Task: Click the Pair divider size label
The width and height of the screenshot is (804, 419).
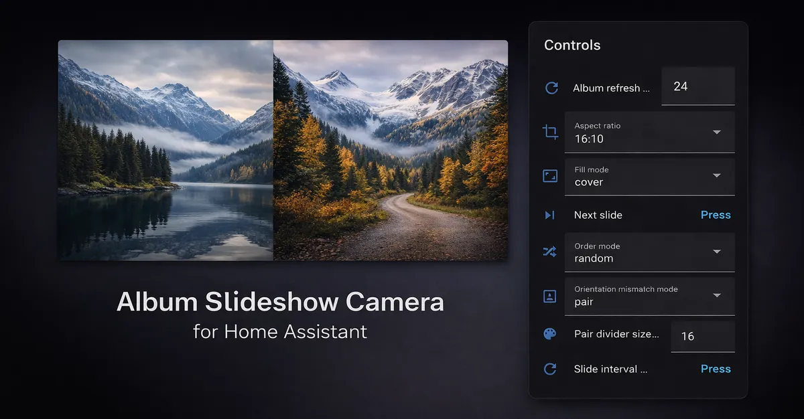Action: (616, 333)
